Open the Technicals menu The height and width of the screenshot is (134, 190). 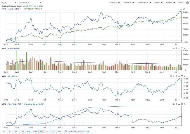click(x=128, y=3)
